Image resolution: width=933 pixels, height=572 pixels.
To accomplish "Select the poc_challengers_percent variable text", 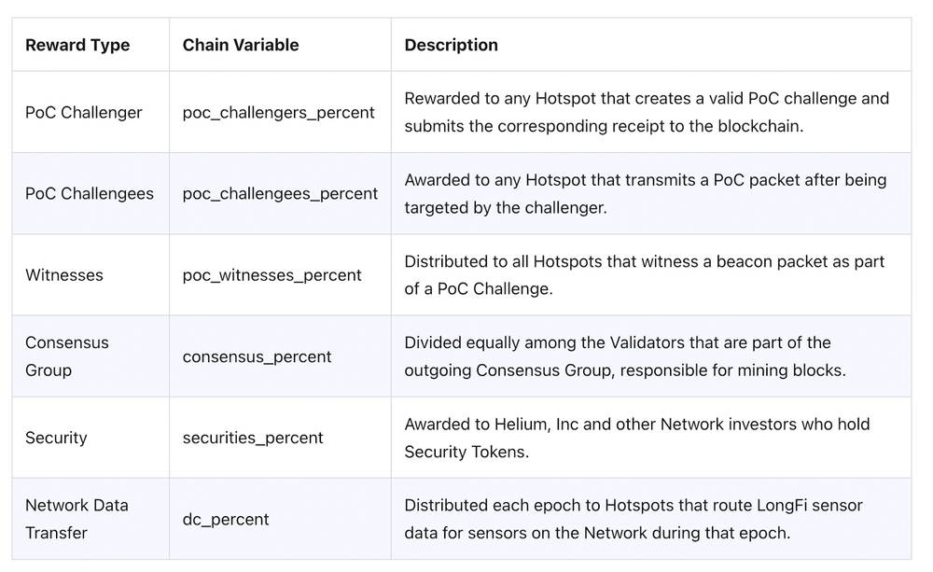I will 278,113.
